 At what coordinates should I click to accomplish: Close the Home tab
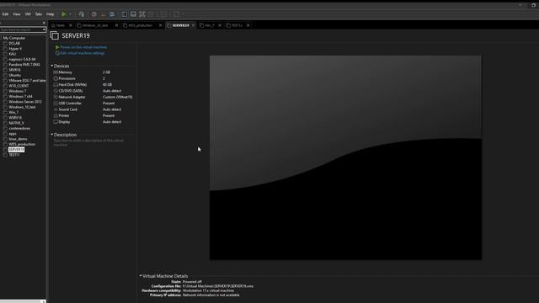[71, 25]
